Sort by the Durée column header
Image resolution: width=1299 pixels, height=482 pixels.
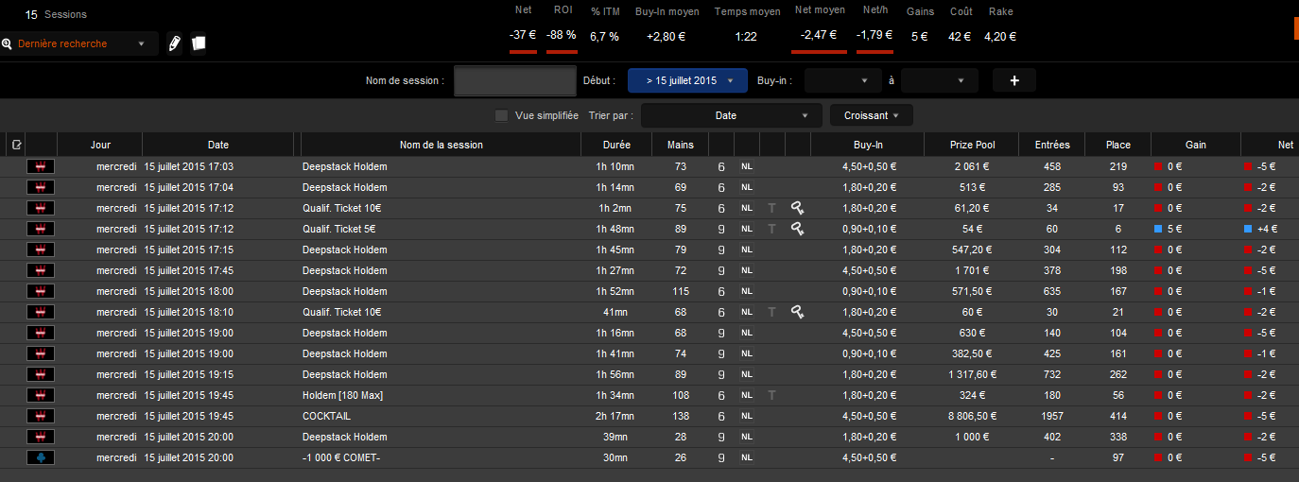(x=616, y=145)
